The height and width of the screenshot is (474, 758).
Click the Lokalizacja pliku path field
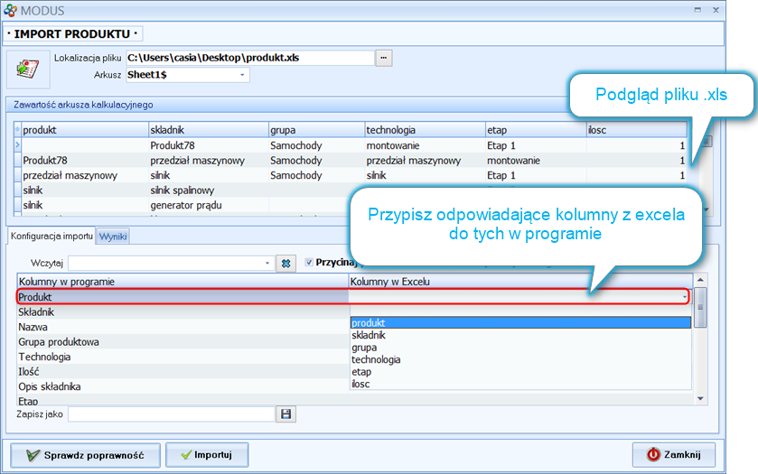point(250,58)
